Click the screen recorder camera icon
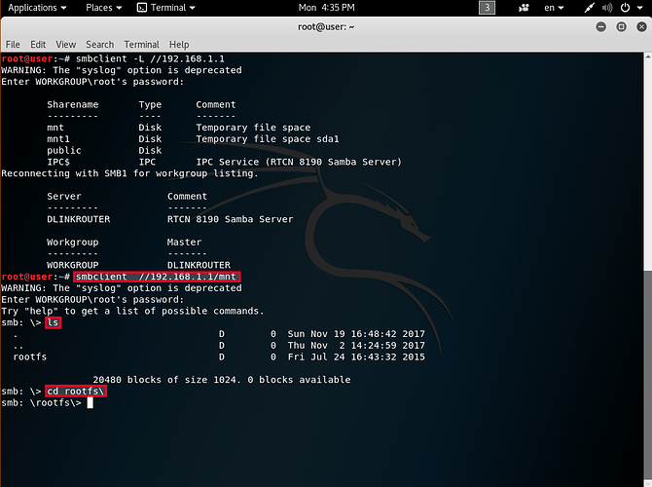The height and width of the screenshot is (487, 652). (525, 8)
